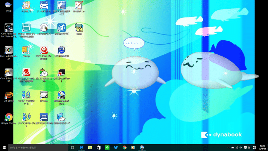Open the people and gear shortcut icon
This screenshot has height=151, width=268.
26,95
